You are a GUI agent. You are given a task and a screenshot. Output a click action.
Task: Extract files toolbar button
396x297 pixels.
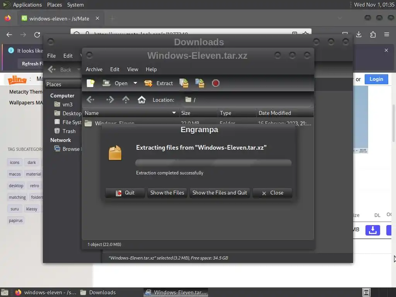[x=158, y=83]
